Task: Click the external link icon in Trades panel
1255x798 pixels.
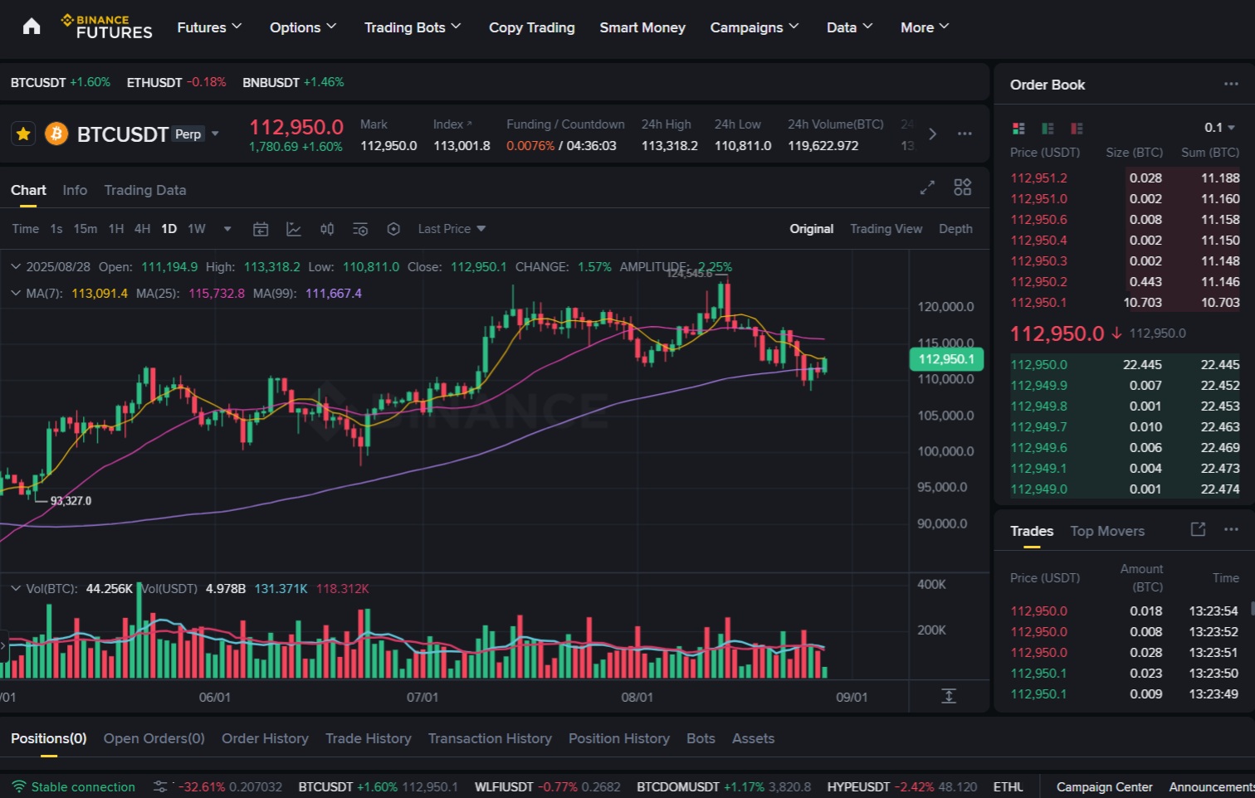Action: point(1198,529)
